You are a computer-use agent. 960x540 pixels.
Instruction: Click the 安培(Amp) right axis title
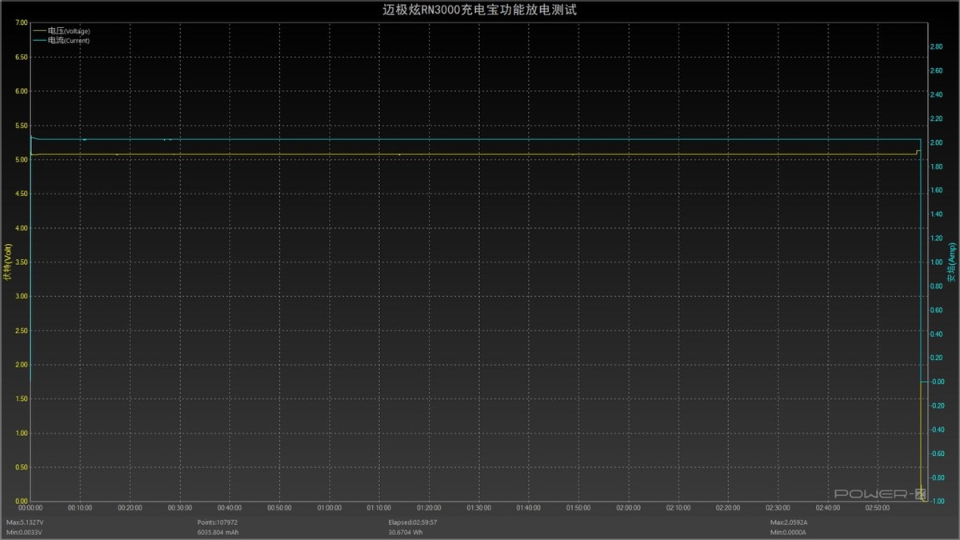(951, 262)
